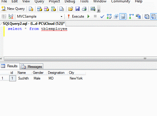Open the Tools menu

(84, 1)
